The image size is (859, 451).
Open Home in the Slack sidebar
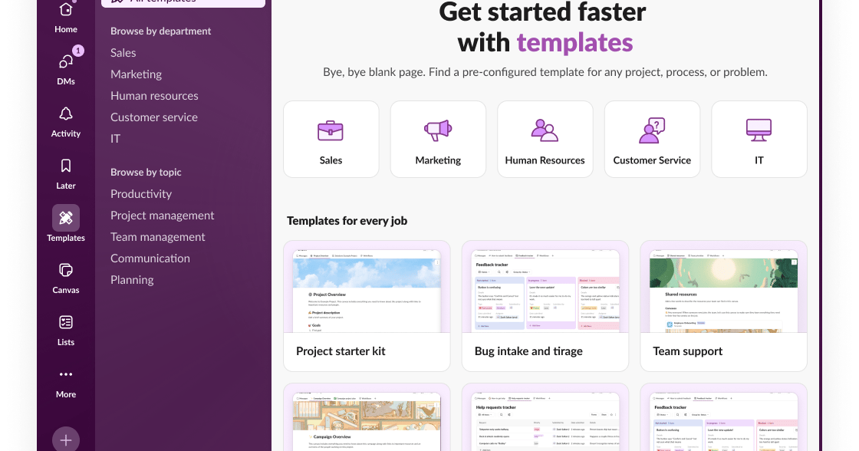click(66, 18)
